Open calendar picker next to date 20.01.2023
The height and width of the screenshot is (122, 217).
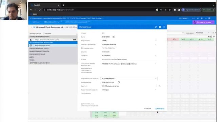click(114, 37)
